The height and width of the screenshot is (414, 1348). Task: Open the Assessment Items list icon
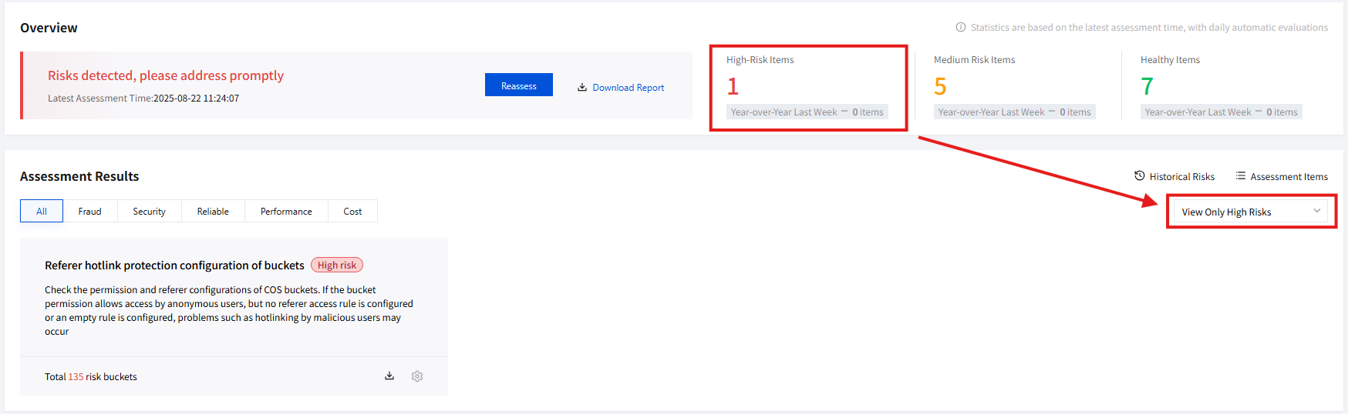coord(1240,176)
